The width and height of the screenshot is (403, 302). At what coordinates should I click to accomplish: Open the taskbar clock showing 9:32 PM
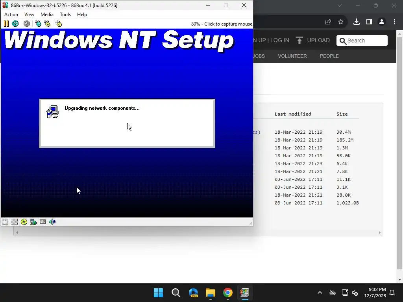coord(375,293)
